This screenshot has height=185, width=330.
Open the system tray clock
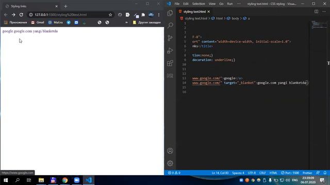[x=308, y=180]
